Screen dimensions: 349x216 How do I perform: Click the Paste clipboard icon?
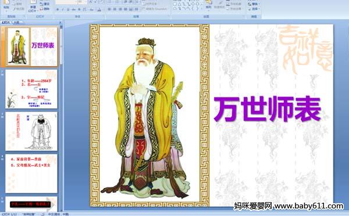coord(6,5)
